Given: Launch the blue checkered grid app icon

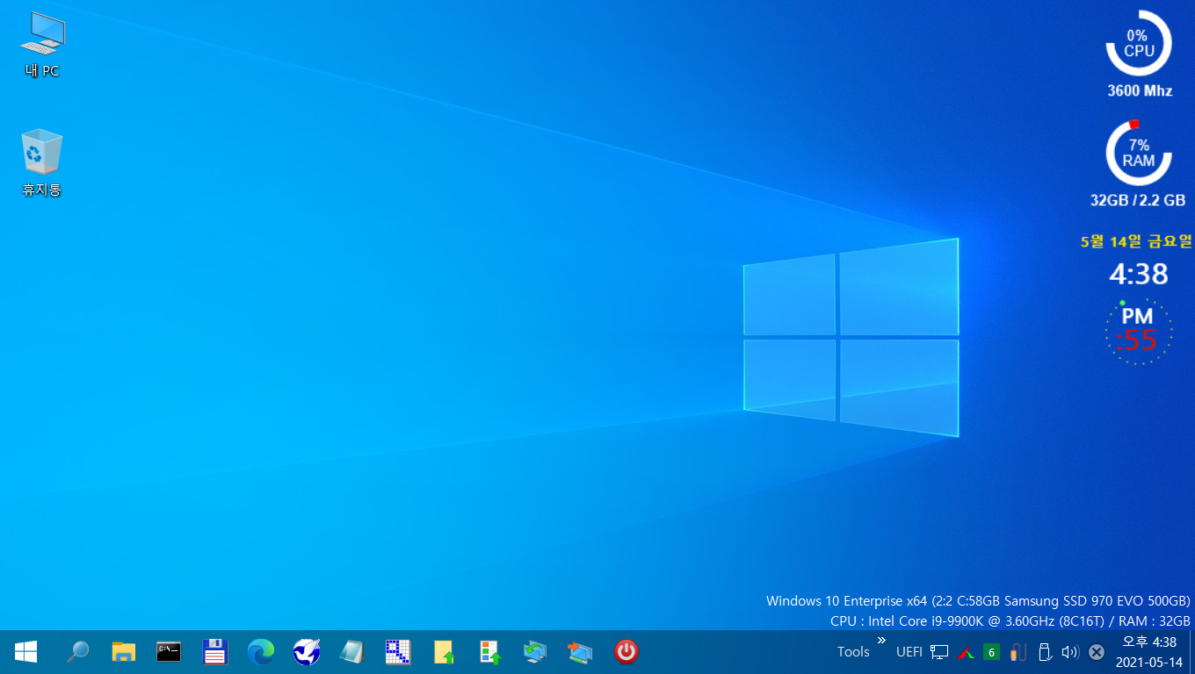Looking at the screenshot, I should (398, 651).
